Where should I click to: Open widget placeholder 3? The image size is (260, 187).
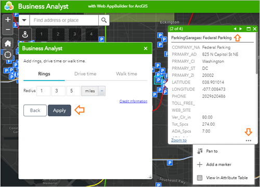click(75, 34)
